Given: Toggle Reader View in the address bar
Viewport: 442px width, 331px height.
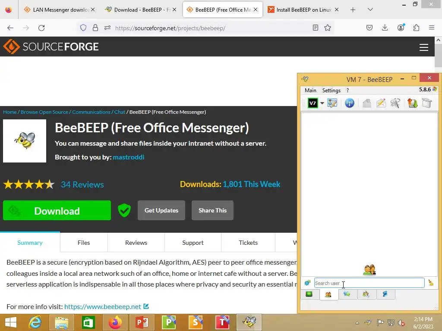Looking at the screenshot, I should [x=316, y=28].
